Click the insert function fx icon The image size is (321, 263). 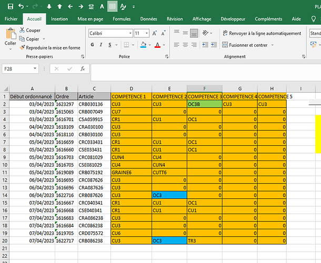point(83,68)
